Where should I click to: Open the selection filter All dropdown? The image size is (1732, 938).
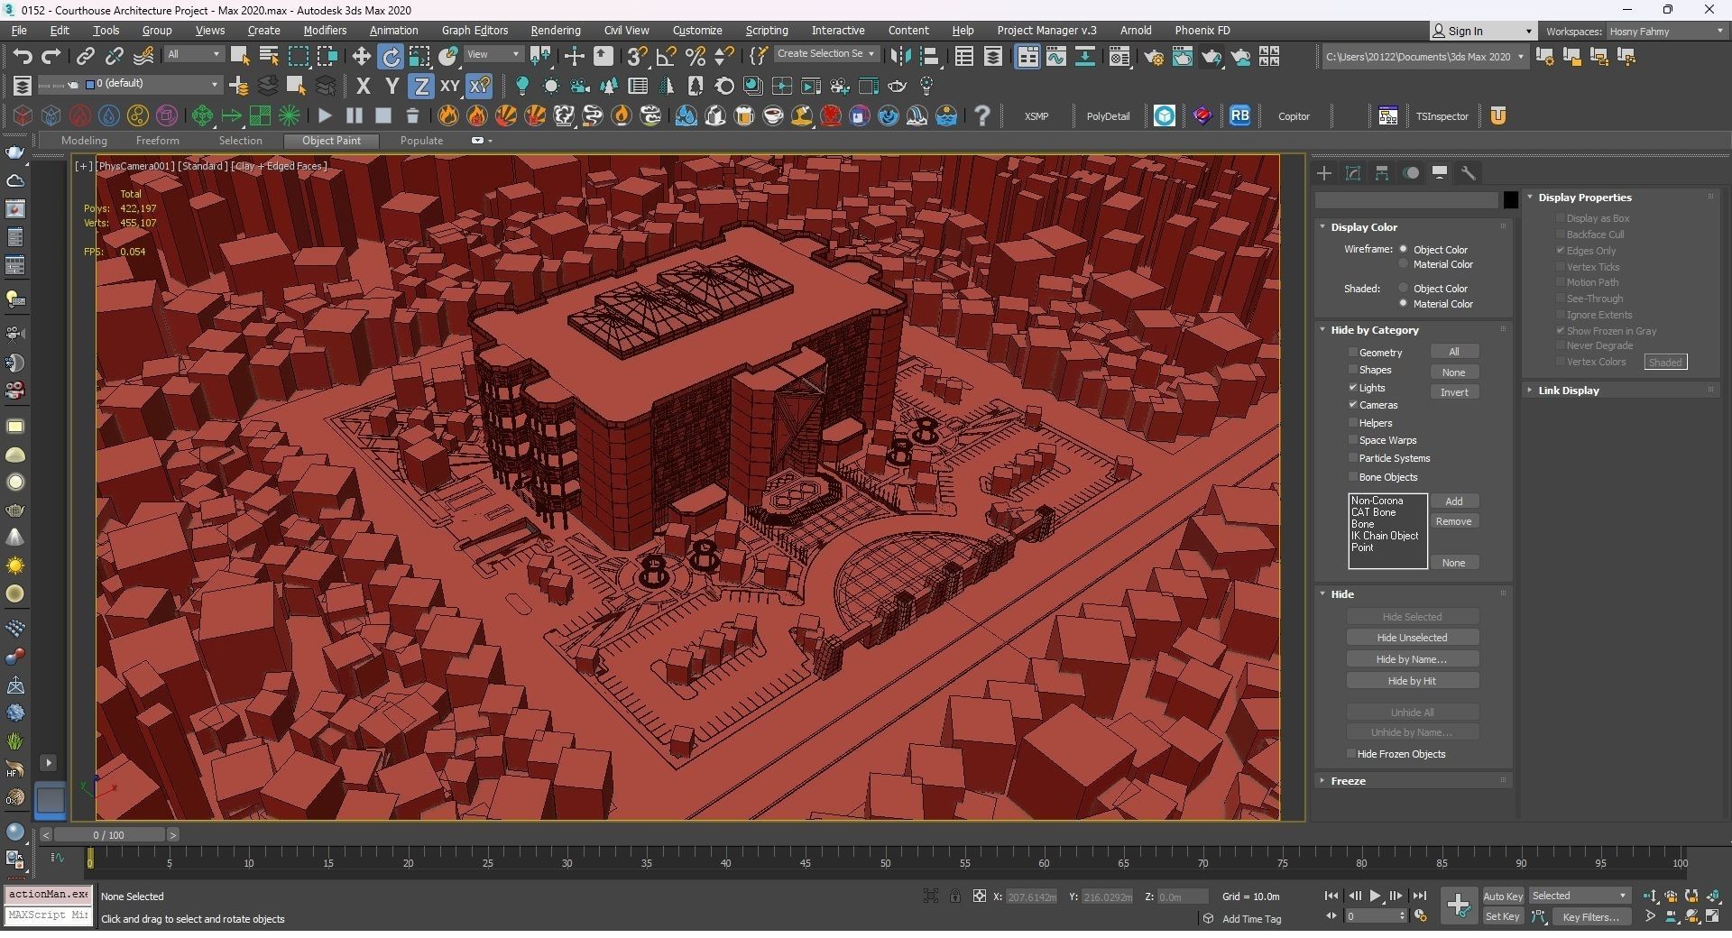(x=193, y=55)
